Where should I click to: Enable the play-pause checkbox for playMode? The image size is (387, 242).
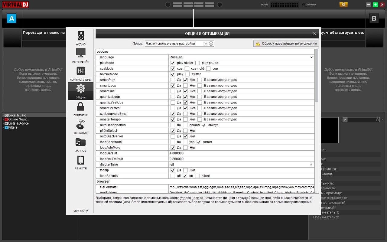tap(197, 63)
